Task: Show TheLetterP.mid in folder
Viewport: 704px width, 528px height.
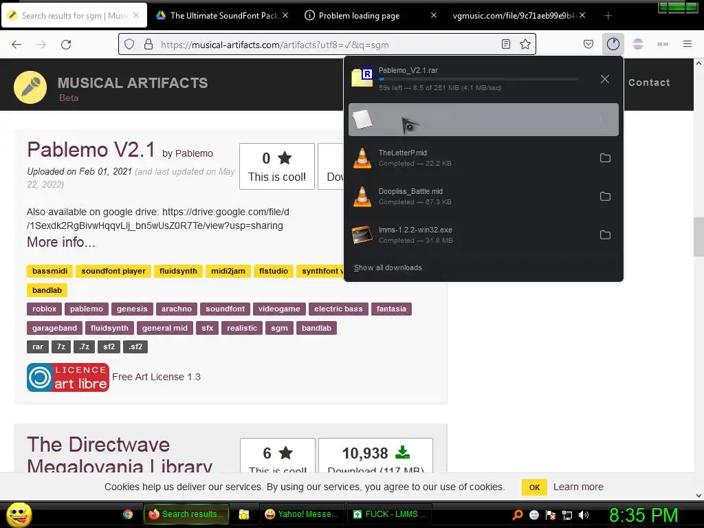Action: (605, 157)
